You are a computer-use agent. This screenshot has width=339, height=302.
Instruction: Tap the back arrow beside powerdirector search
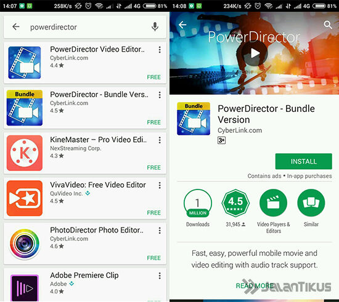tap(16, 26)
